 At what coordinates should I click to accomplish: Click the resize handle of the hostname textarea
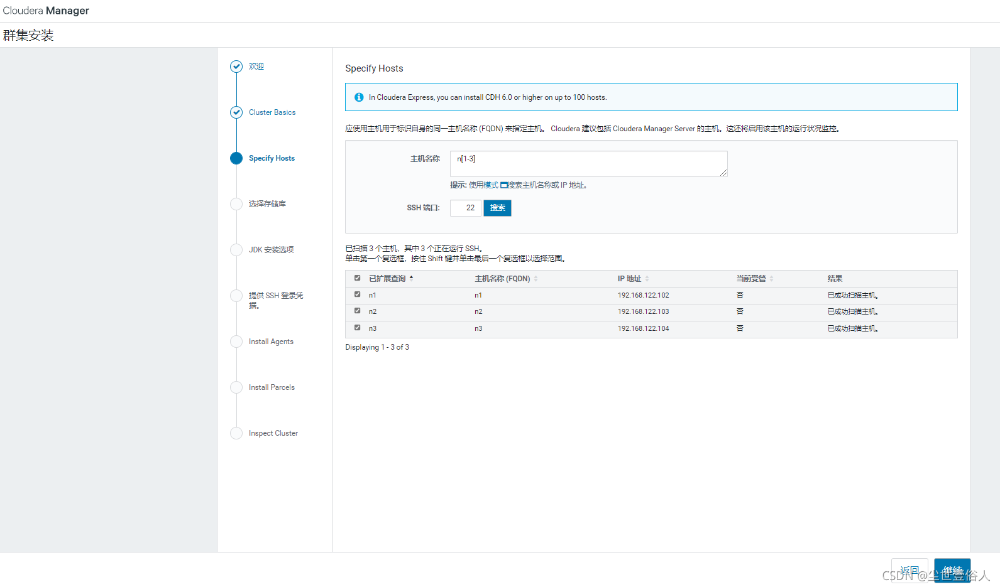(724, 173)
